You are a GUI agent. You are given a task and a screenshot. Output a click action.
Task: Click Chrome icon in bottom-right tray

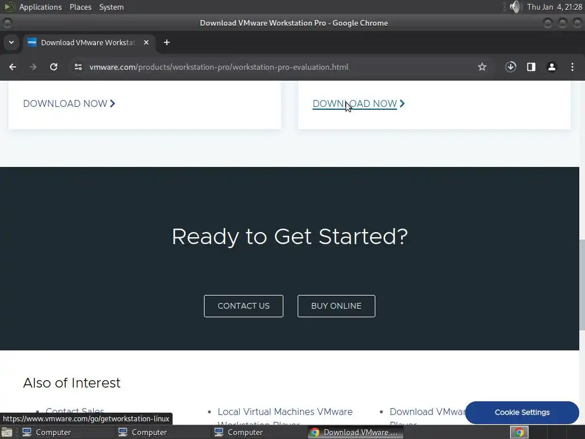(x=519, y=432)
